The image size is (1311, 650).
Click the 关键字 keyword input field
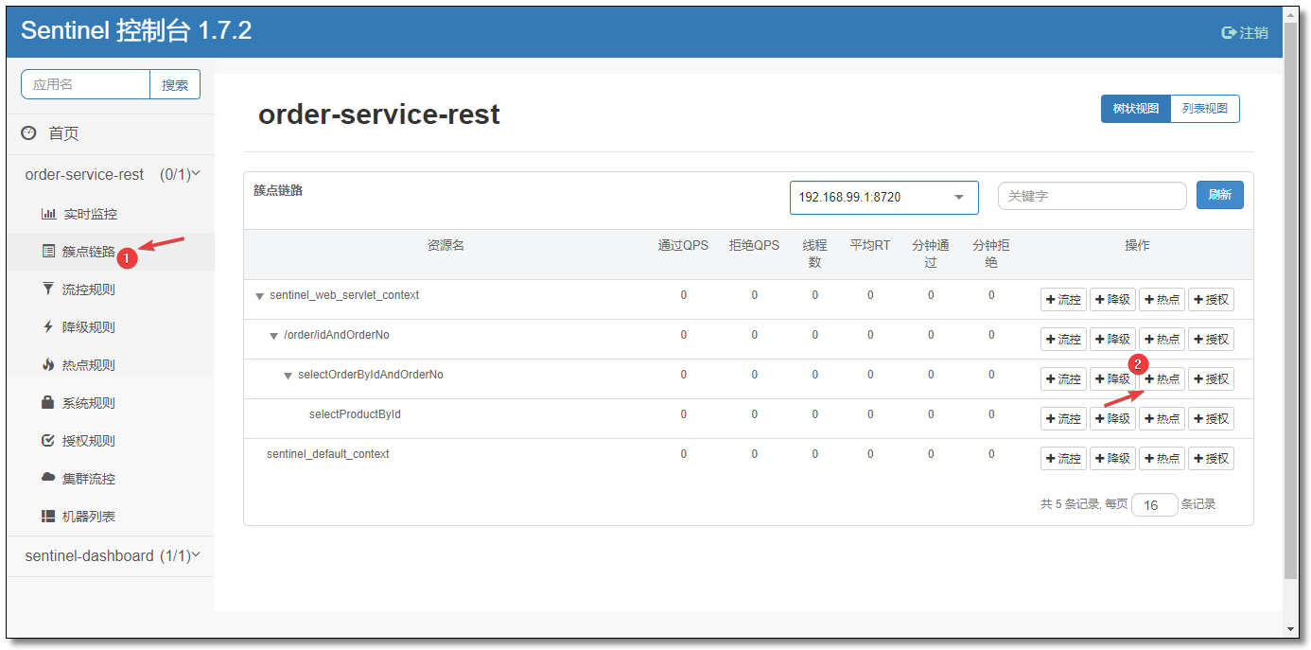point(1092,196)
